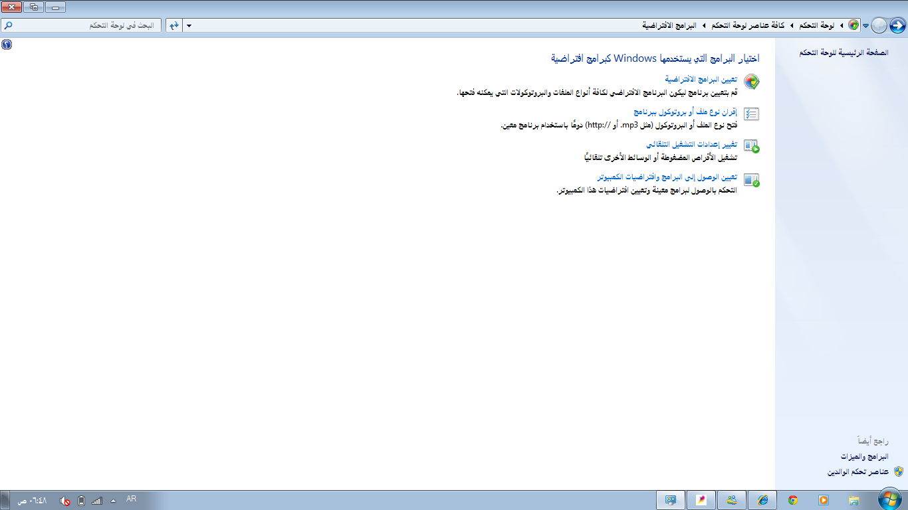
Task: Expand the address bar history dropdown arrow
Action: [189, 26]
